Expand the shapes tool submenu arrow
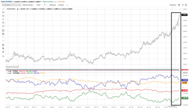 click(x=5, y=16)
